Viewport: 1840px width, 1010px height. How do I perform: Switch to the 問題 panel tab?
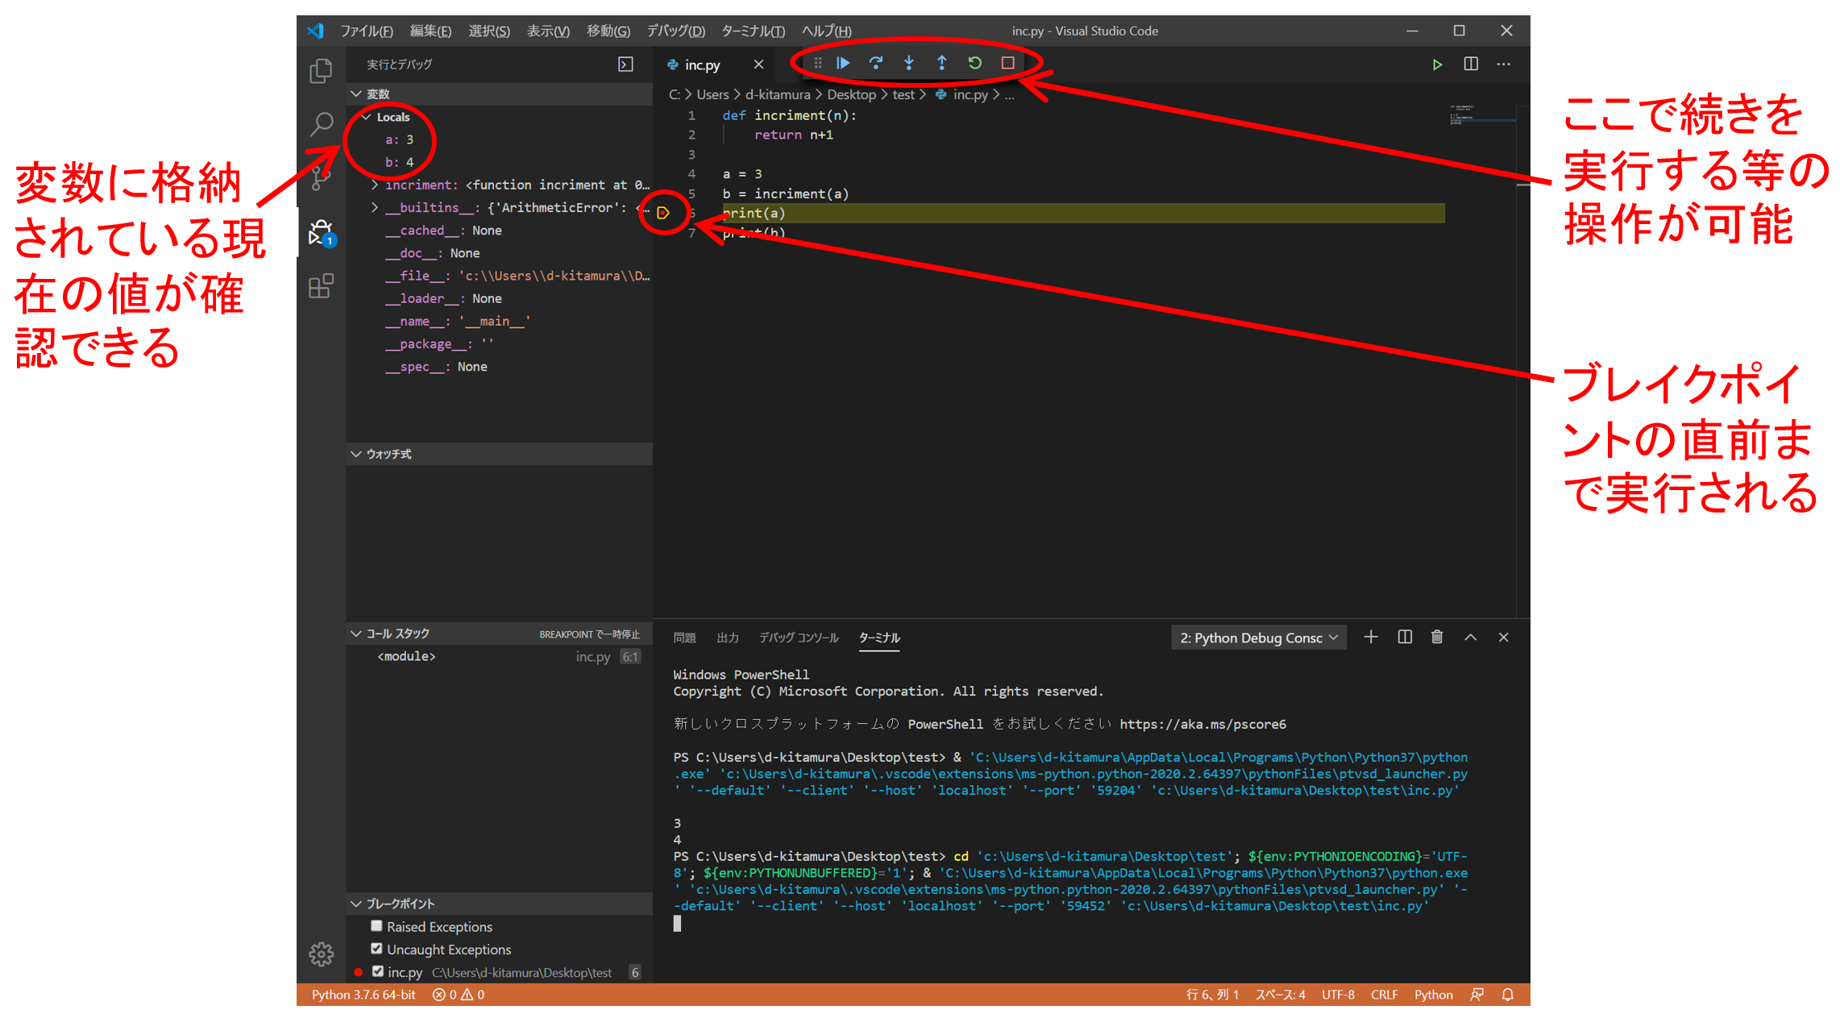(x=684, y=638)
